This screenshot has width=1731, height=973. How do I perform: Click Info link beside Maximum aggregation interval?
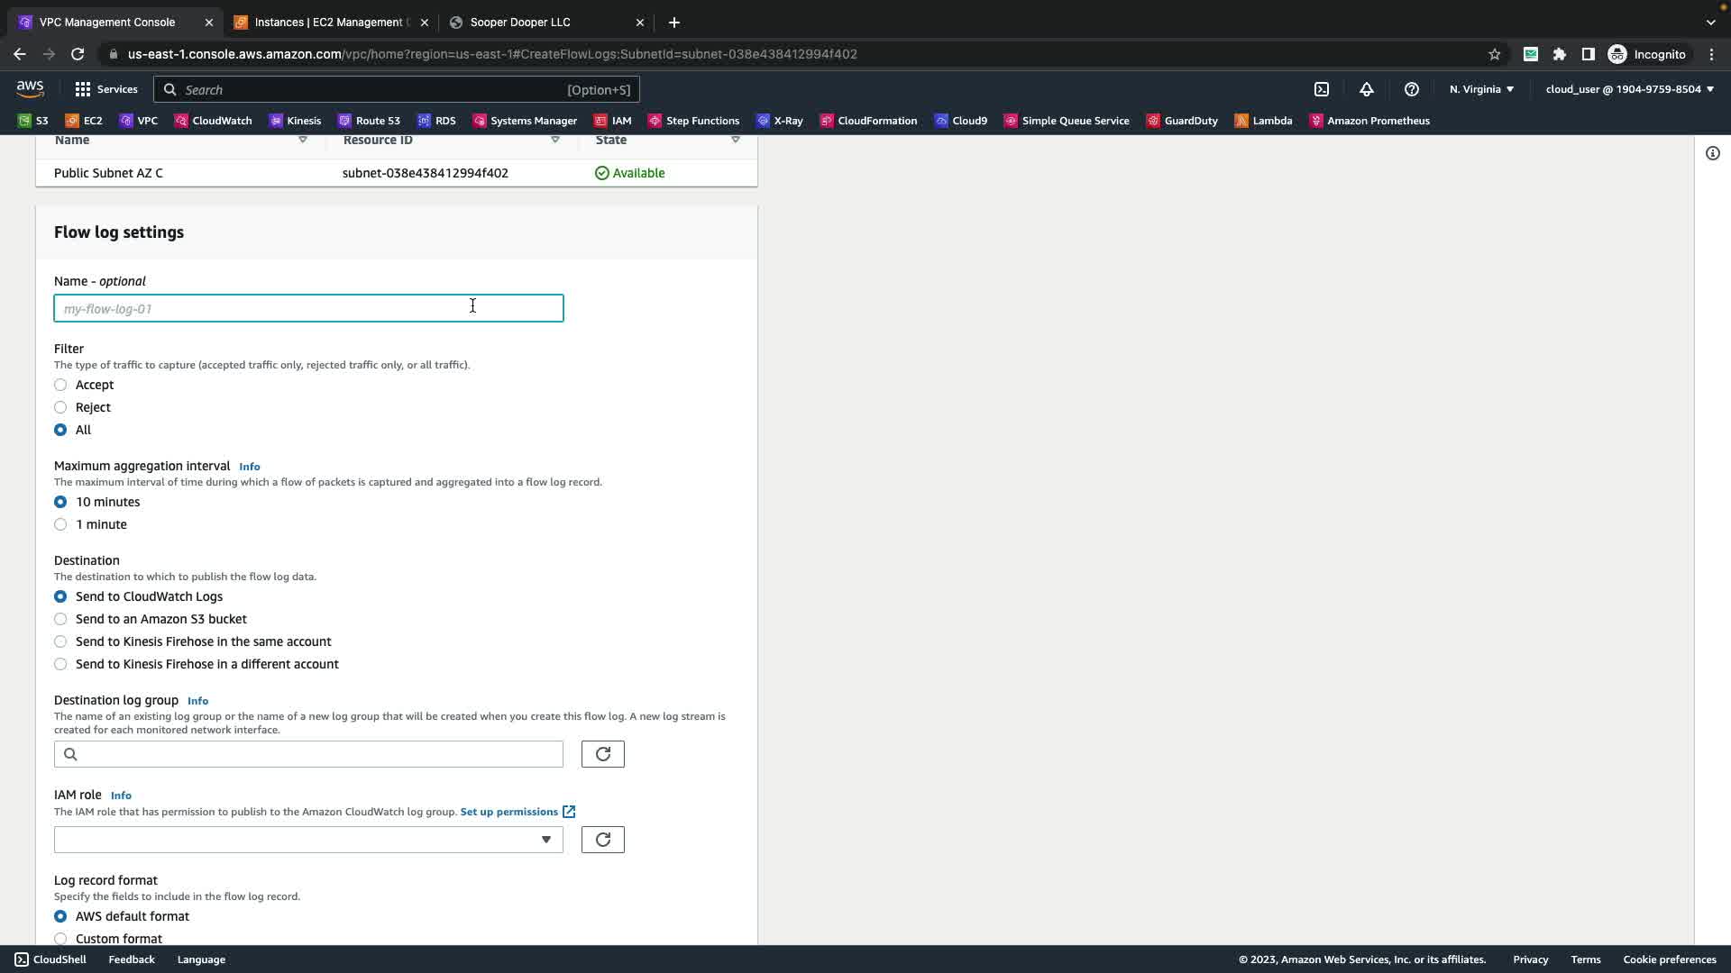point(250,467)
